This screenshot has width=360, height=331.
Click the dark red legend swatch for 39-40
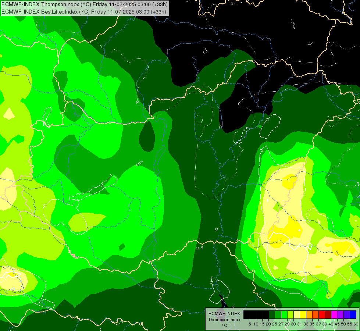click(328, 314)
